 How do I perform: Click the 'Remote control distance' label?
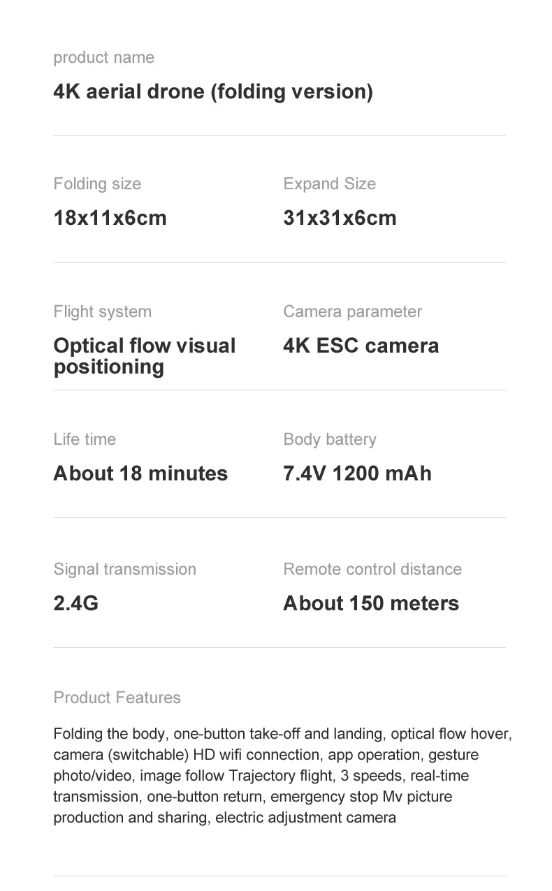pos(372,569)
